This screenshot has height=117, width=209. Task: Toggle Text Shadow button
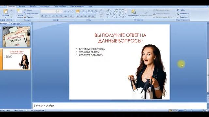pos(57,16)
